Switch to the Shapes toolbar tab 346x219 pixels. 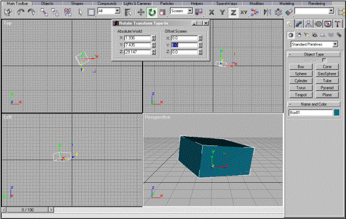(x=77, y=4)
